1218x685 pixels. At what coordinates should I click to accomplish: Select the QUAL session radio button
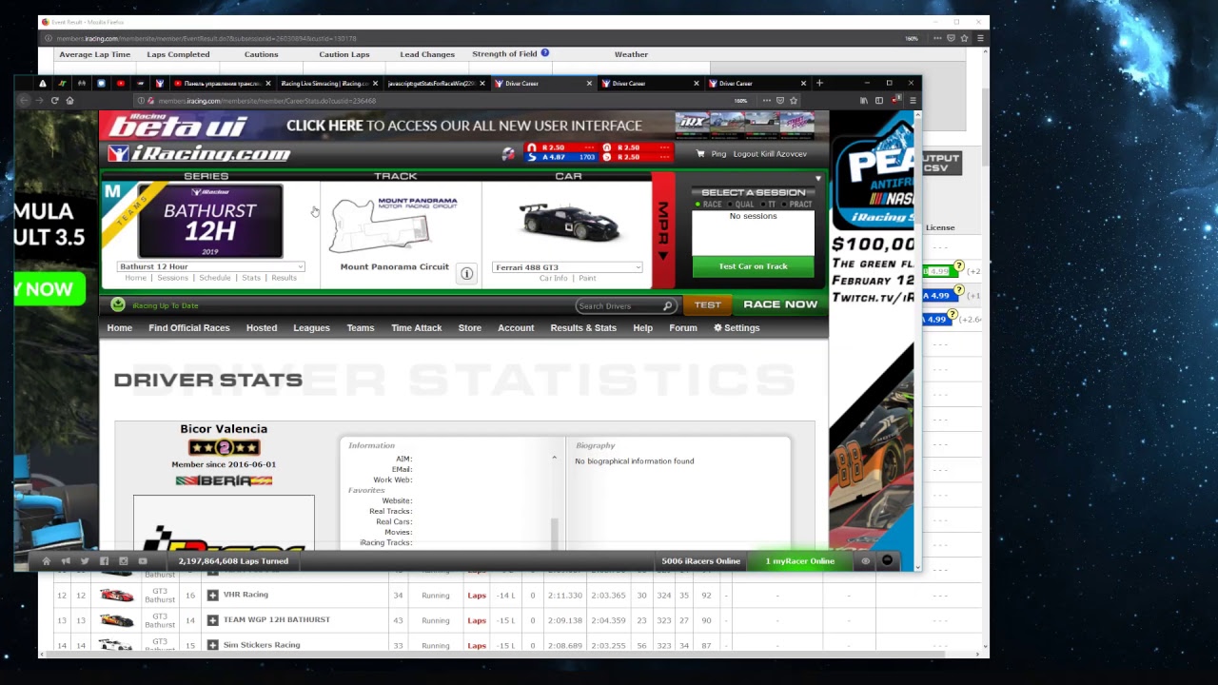coord(731,205)
